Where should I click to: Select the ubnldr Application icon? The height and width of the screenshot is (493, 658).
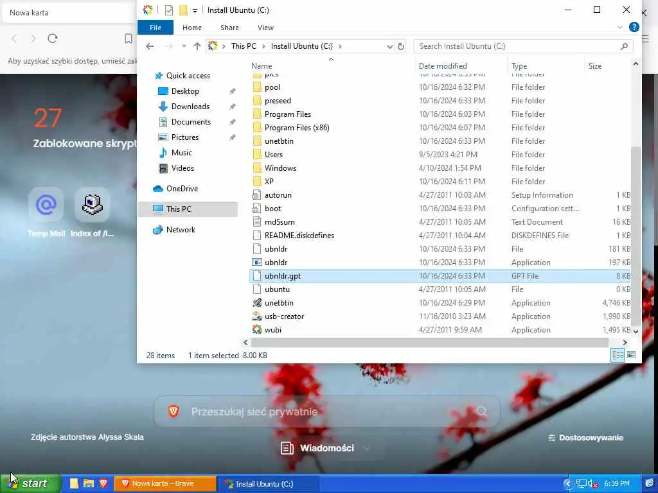(257, 263)
